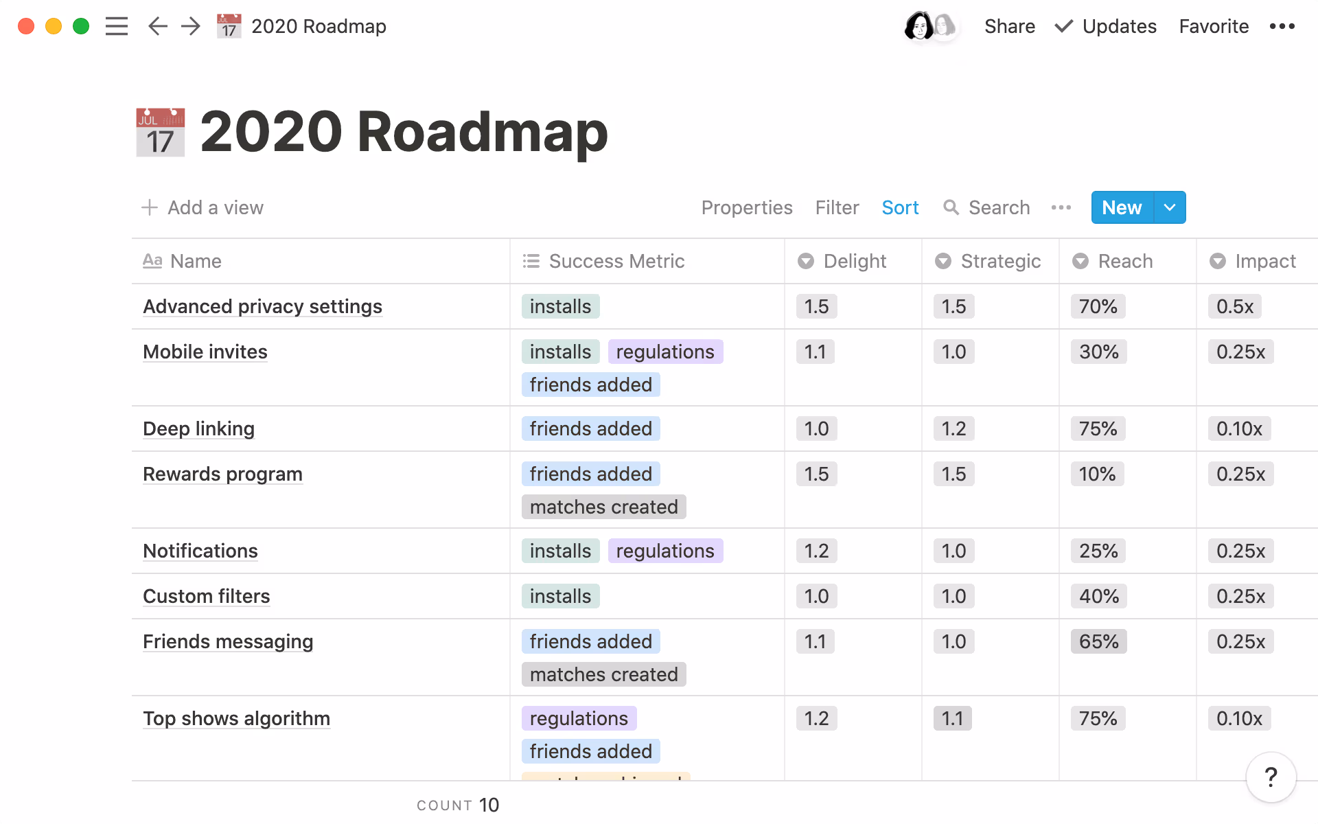The image size is (1318, 824).
Task: Click the large calendar page icon
Action: tap(160, 132)
